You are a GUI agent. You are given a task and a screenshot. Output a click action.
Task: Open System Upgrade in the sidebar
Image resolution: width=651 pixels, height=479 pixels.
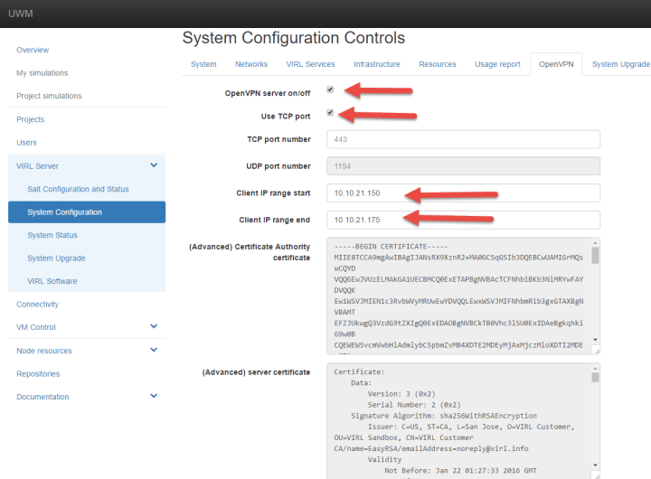[x=56, y=258]
